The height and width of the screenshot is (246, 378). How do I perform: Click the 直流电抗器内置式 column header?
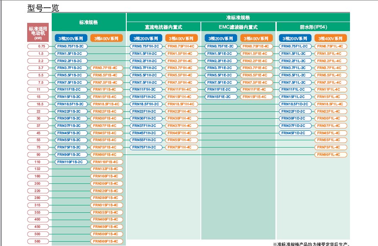pos(163,27)
